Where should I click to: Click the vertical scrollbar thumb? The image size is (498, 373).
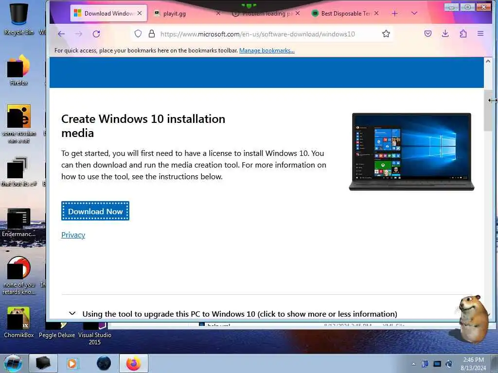(x=488, y=110)
